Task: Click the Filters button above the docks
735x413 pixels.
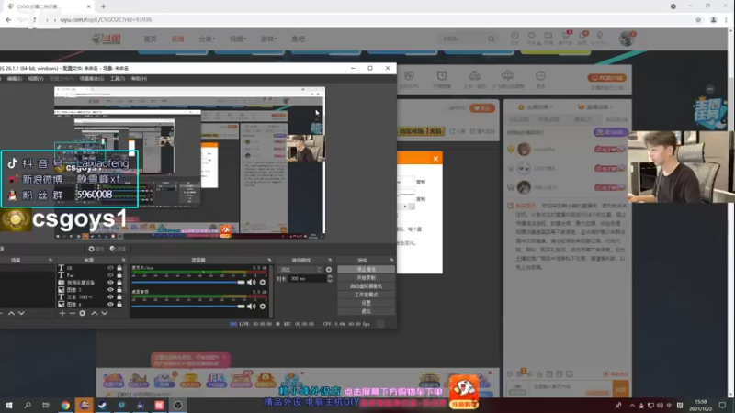Action: 118,249
